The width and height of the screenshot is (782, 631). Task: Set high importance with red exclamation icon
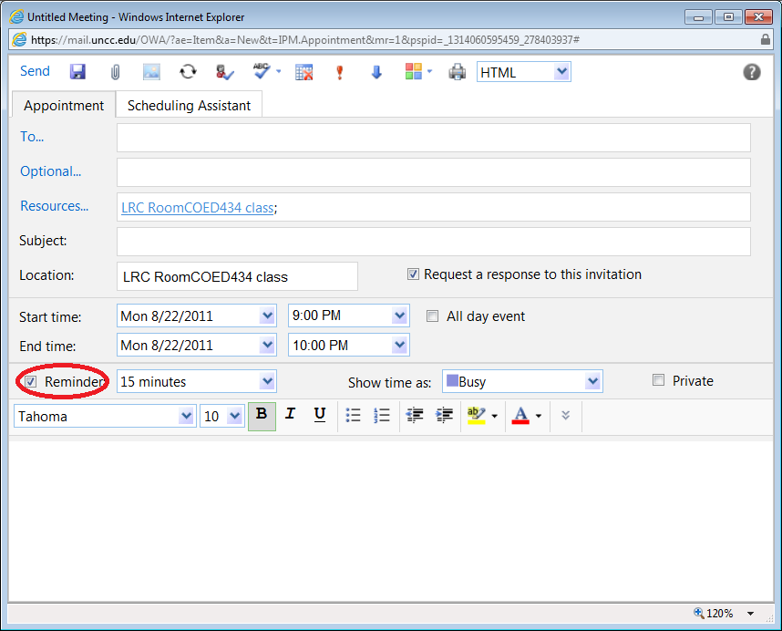coord(340,72)
